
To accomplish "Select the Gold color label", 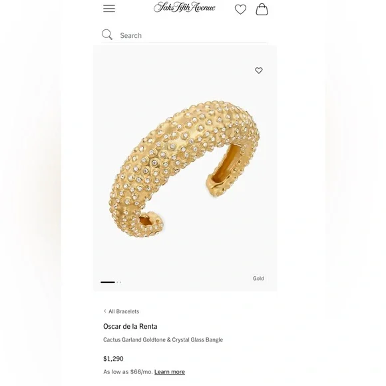I will tap(258, 278).
